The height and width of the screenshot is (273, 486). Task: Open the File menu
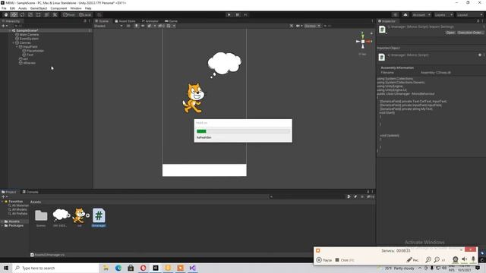click(4, 8)
